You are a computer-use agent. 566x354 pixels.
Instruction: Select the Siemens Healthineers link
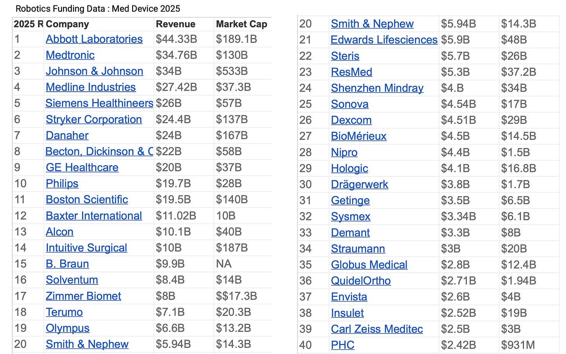tap(100, 103)
